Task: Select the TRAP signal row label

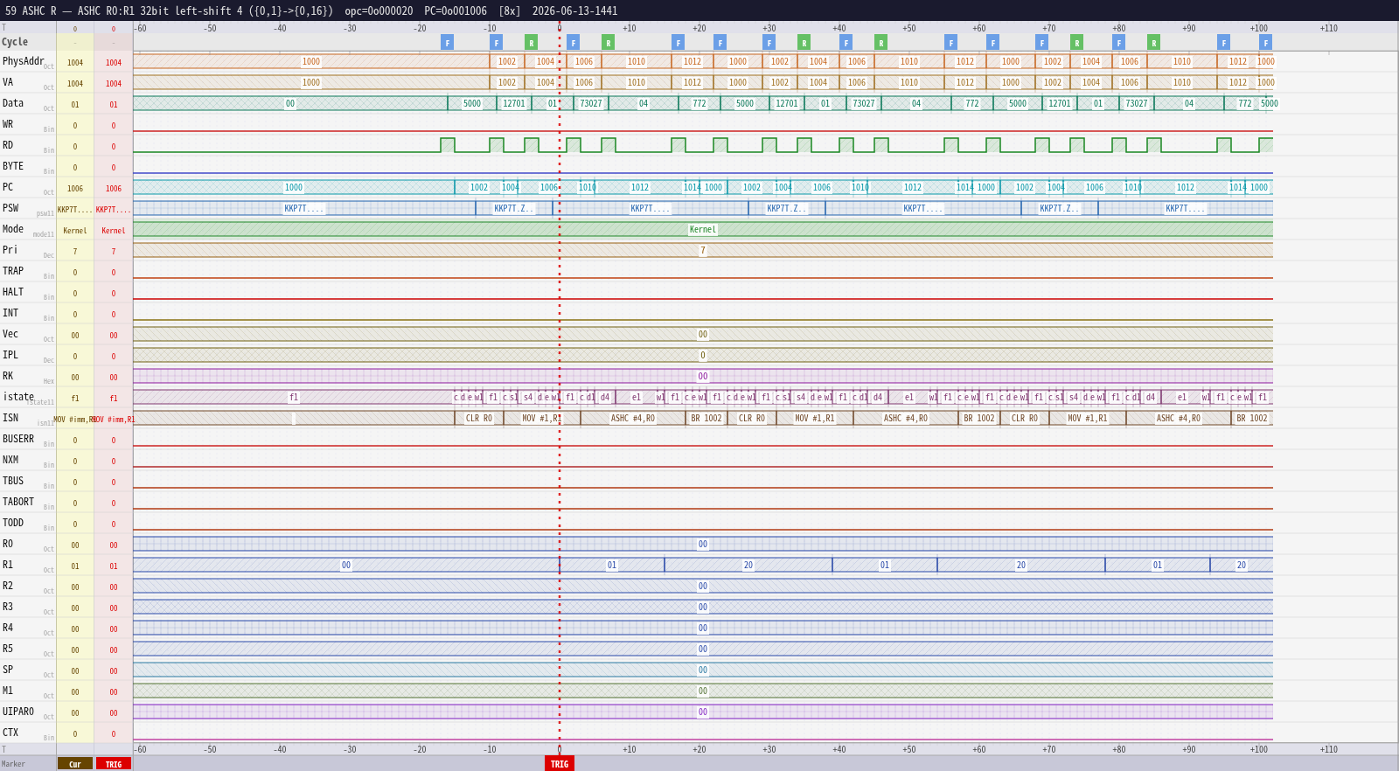Action: [13, 271]
